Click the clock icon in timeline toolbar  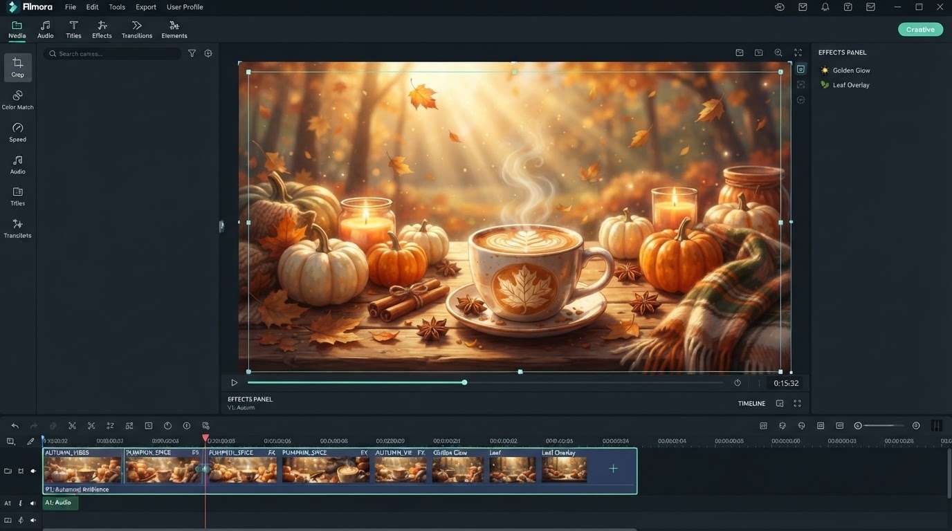(x=167, y=426)
